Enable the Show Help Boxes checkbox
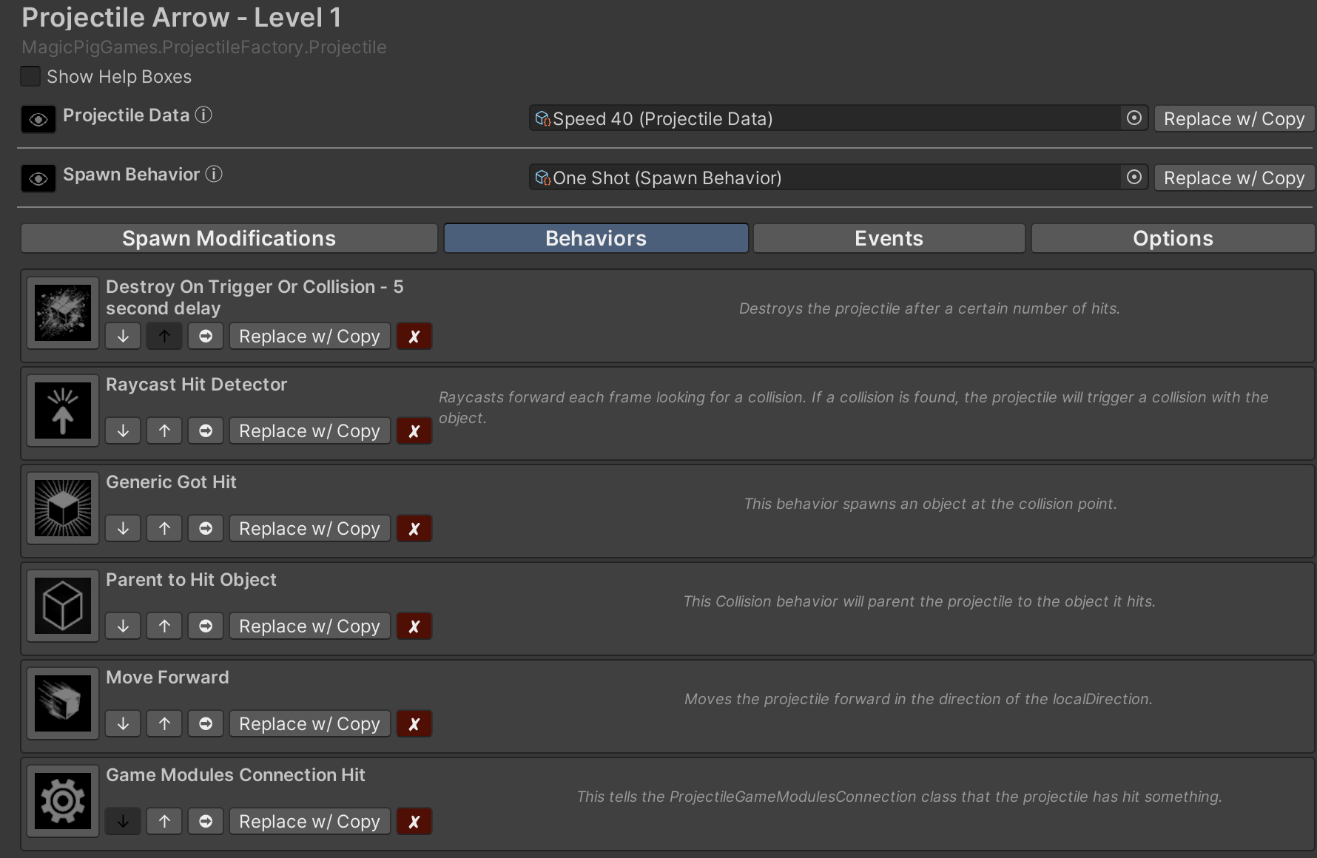Viewport: 1317px width, 858px height. coord(30,77)
